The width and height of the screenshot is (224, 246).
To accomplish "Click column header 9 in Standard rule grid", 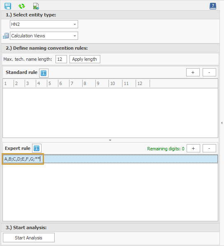I will click(102, 83).
